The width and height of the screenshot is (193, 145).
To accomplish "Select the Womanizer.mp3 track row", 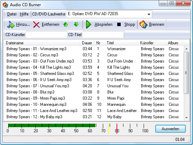I will [x=94, y=49].
